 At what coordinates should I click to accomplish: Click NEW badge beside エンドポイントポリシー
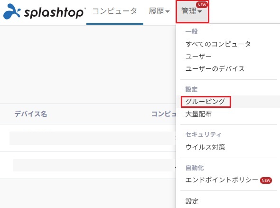[266, 180]
